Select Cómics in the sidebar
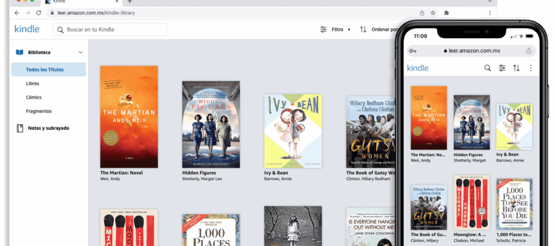The height and width of the screenshot is (246, 555). (x=34, y=97)
